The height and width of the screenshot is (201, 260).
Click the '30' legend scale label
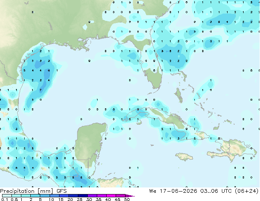[89, 199]
